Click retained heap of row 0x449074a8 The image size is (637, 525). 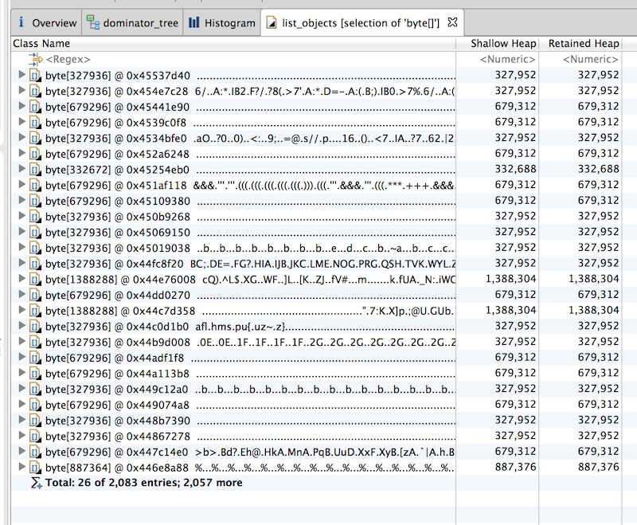599,405
